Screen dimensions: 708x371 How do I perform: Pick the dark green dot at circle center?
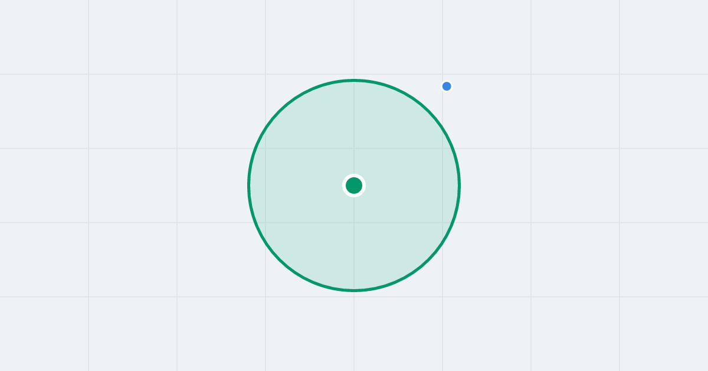pyautogui.click(x=354, y=185)
